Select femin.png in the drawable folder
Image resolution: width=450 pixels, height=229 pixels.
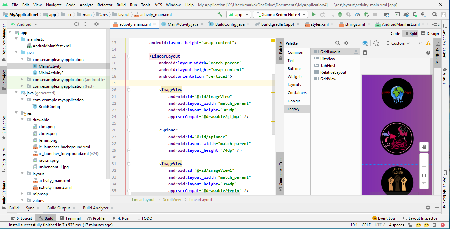click(x=48, y=140)
